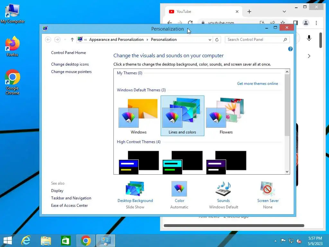This screenshot has height=247, width=329.
Task: Open Control Panel Home link
Action: (68, 53)
